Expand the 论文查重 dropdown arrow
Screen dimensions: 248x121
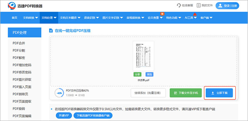pyautogui.click(x=161, y=18)
